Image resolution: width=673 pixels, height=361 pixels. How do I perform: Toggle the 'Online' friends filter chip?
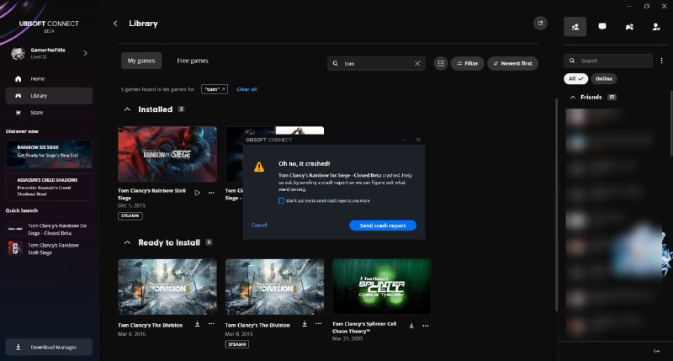[x=604, y=78]
